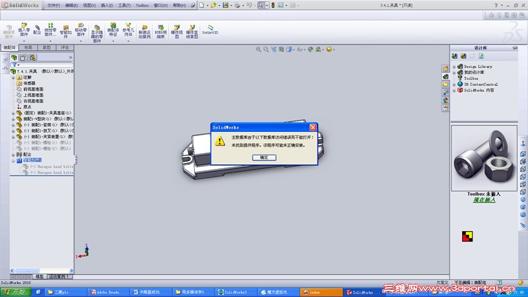The height and width of the screenshot is (297, 528).
Task: Expand the 3D ContentCentral node
Action: click(x=454, y=84)
